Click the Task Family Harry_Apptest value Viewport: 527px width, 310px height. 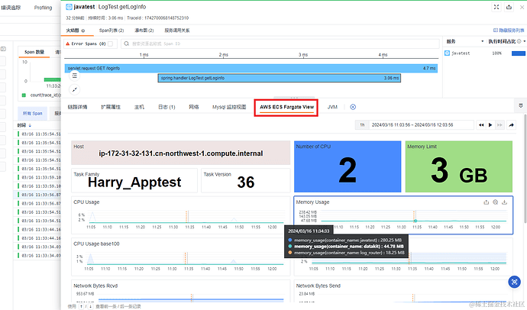coord(134,182)
